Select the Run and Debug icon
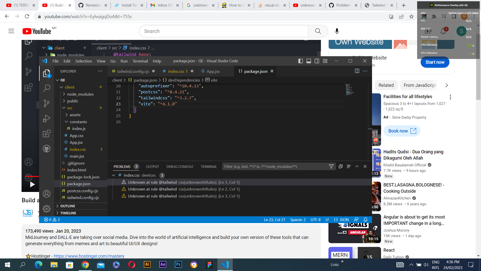This screenshot has height=271, width=481. point(47,118)
